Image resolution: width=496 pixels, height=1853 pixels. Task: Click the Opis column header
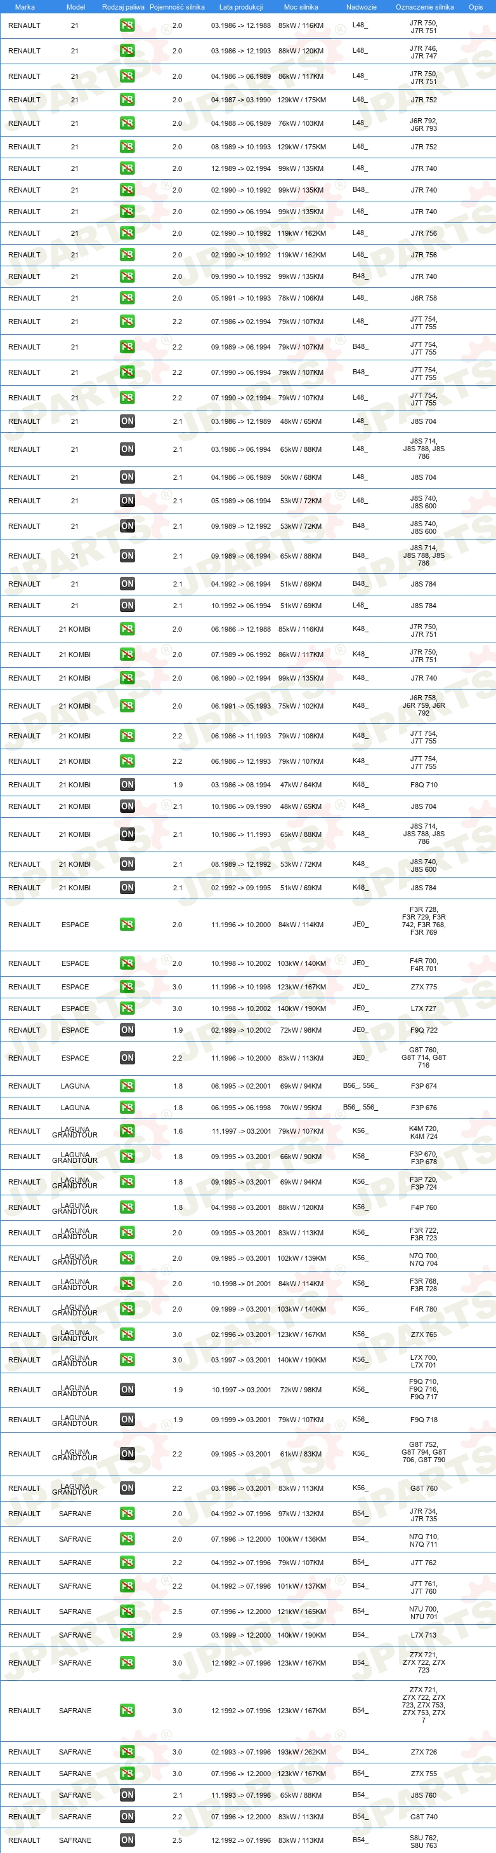click(475, 7)
